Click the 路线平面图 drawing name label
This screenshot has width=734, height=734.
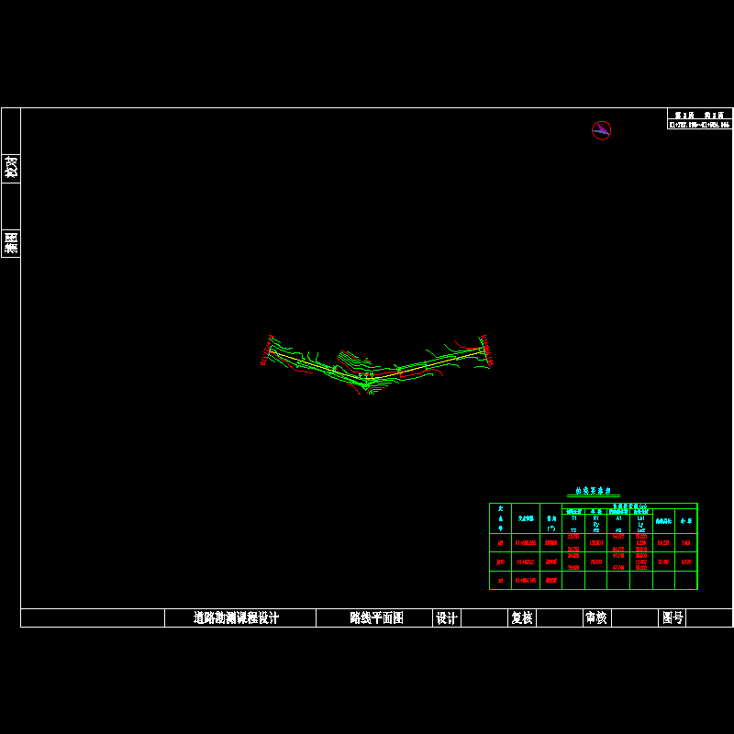point(376,618)
